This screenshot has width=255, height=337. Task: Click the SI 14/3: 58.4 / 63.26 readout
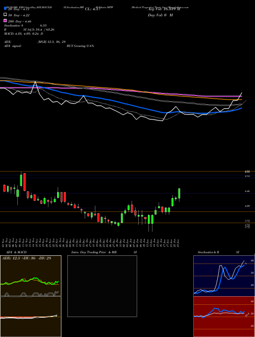39,30
